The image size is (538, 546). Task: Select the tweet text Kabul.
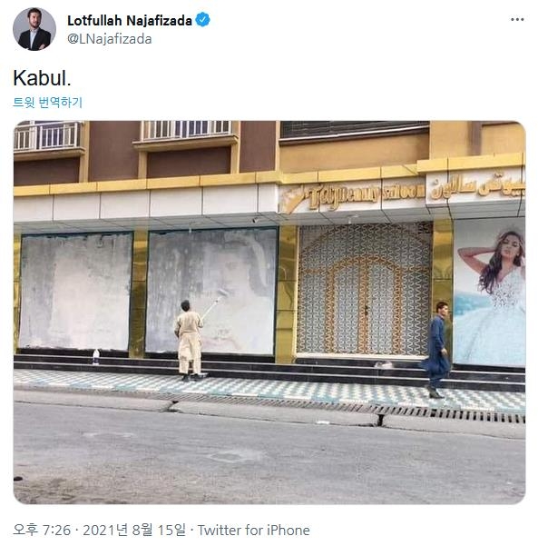click(x=42, y=77)
